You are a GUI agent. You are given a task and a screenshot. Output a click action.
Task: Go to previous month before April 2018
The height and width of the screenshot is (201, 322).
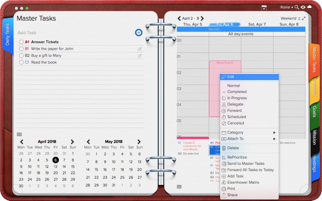pyautogui.click(x=22, y=142)
